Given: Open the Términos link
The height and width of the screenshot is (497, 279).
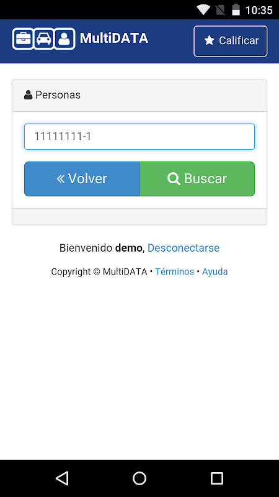Looking at the screenshot, I should 175,271.
